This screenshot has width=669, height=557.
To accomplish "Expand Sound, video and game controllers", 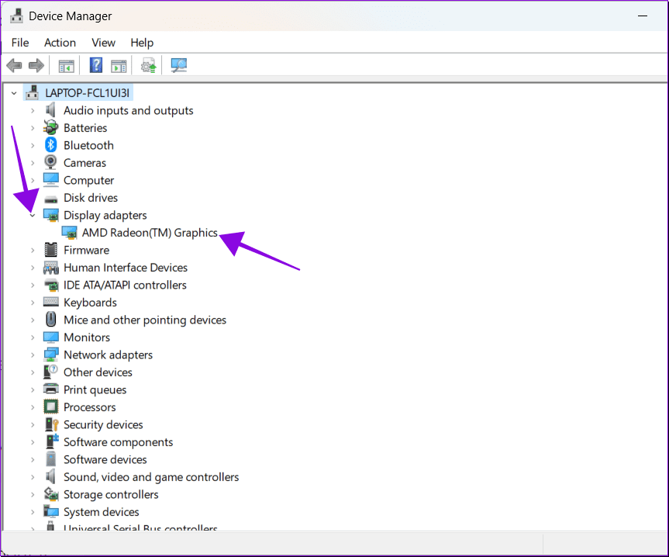I will click(x=33, y=477).
